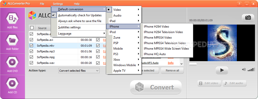Image resolution: width=258 pixels, height=99 pixels.
Task: Select IPhone MPEG4 Video preset
Action: 167,38
